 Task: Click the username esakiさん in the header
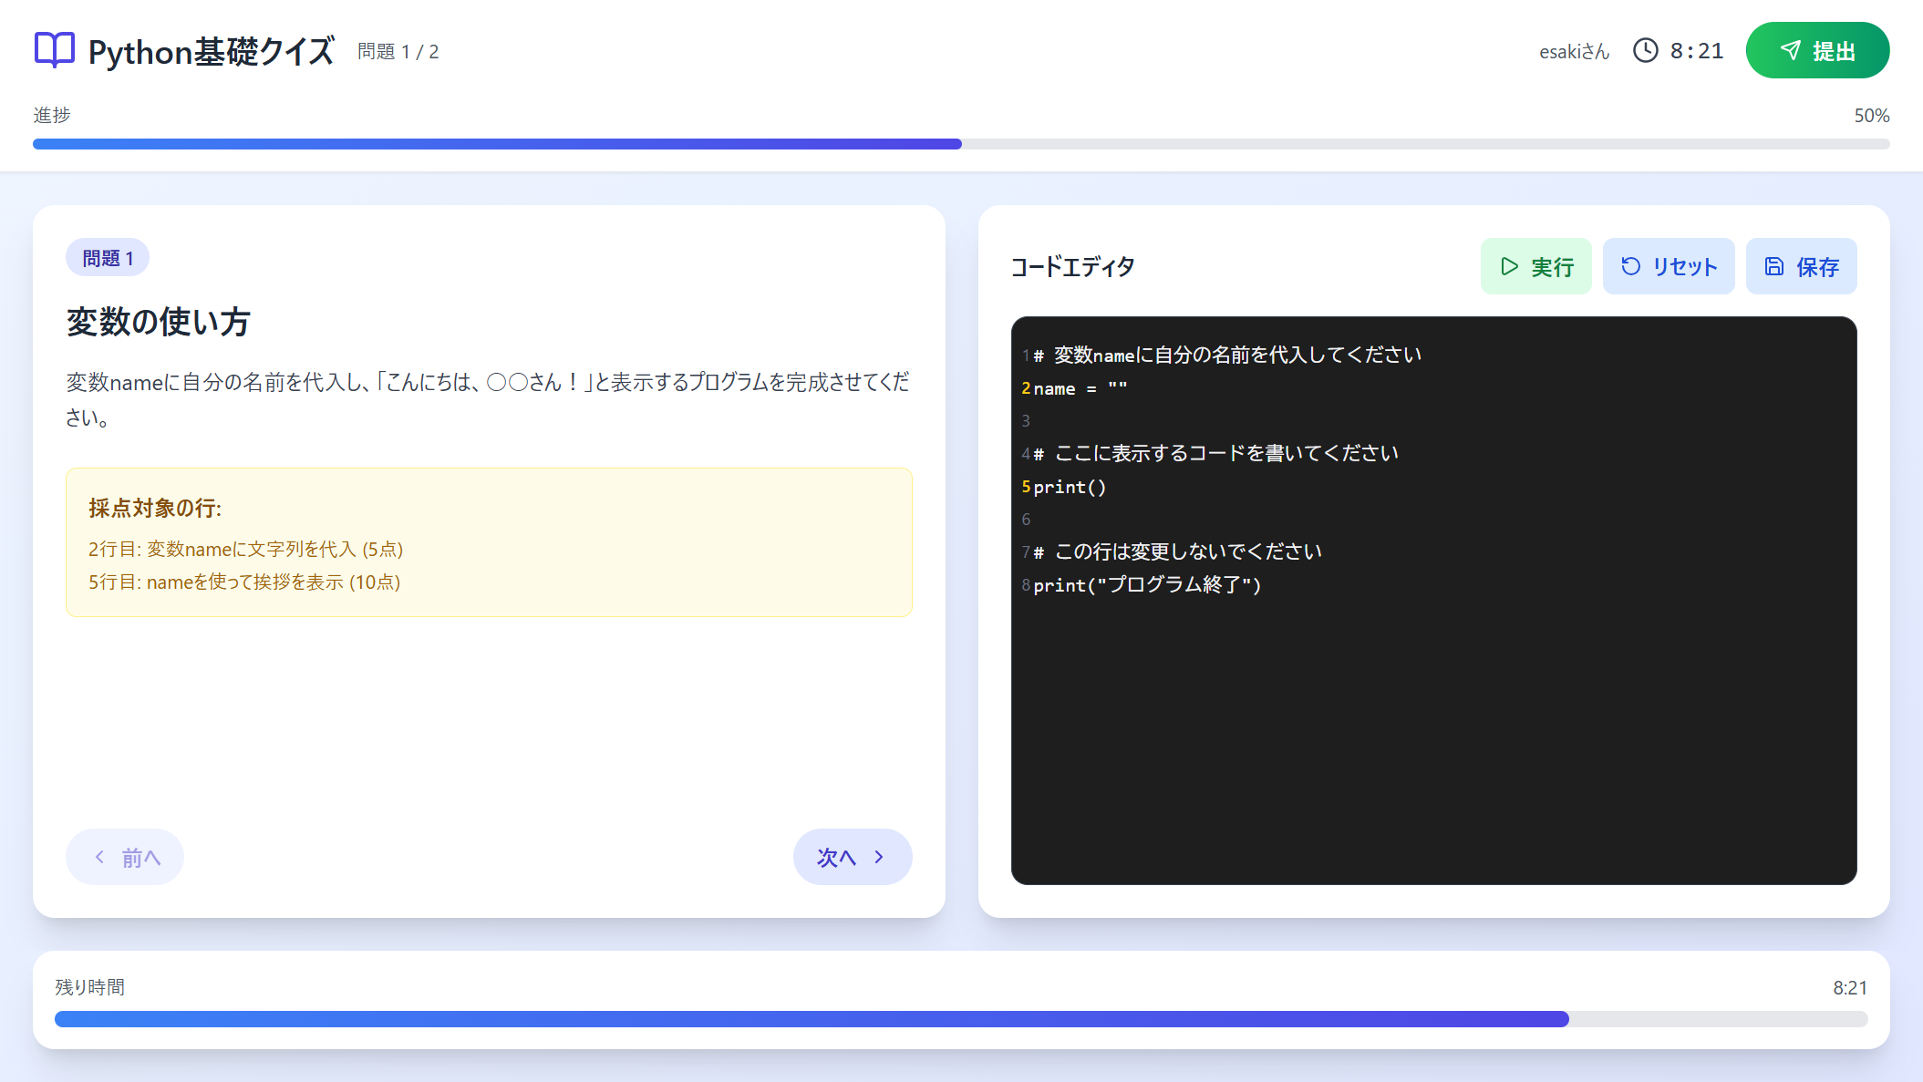pyautogui.click(x=1574, y=51)
